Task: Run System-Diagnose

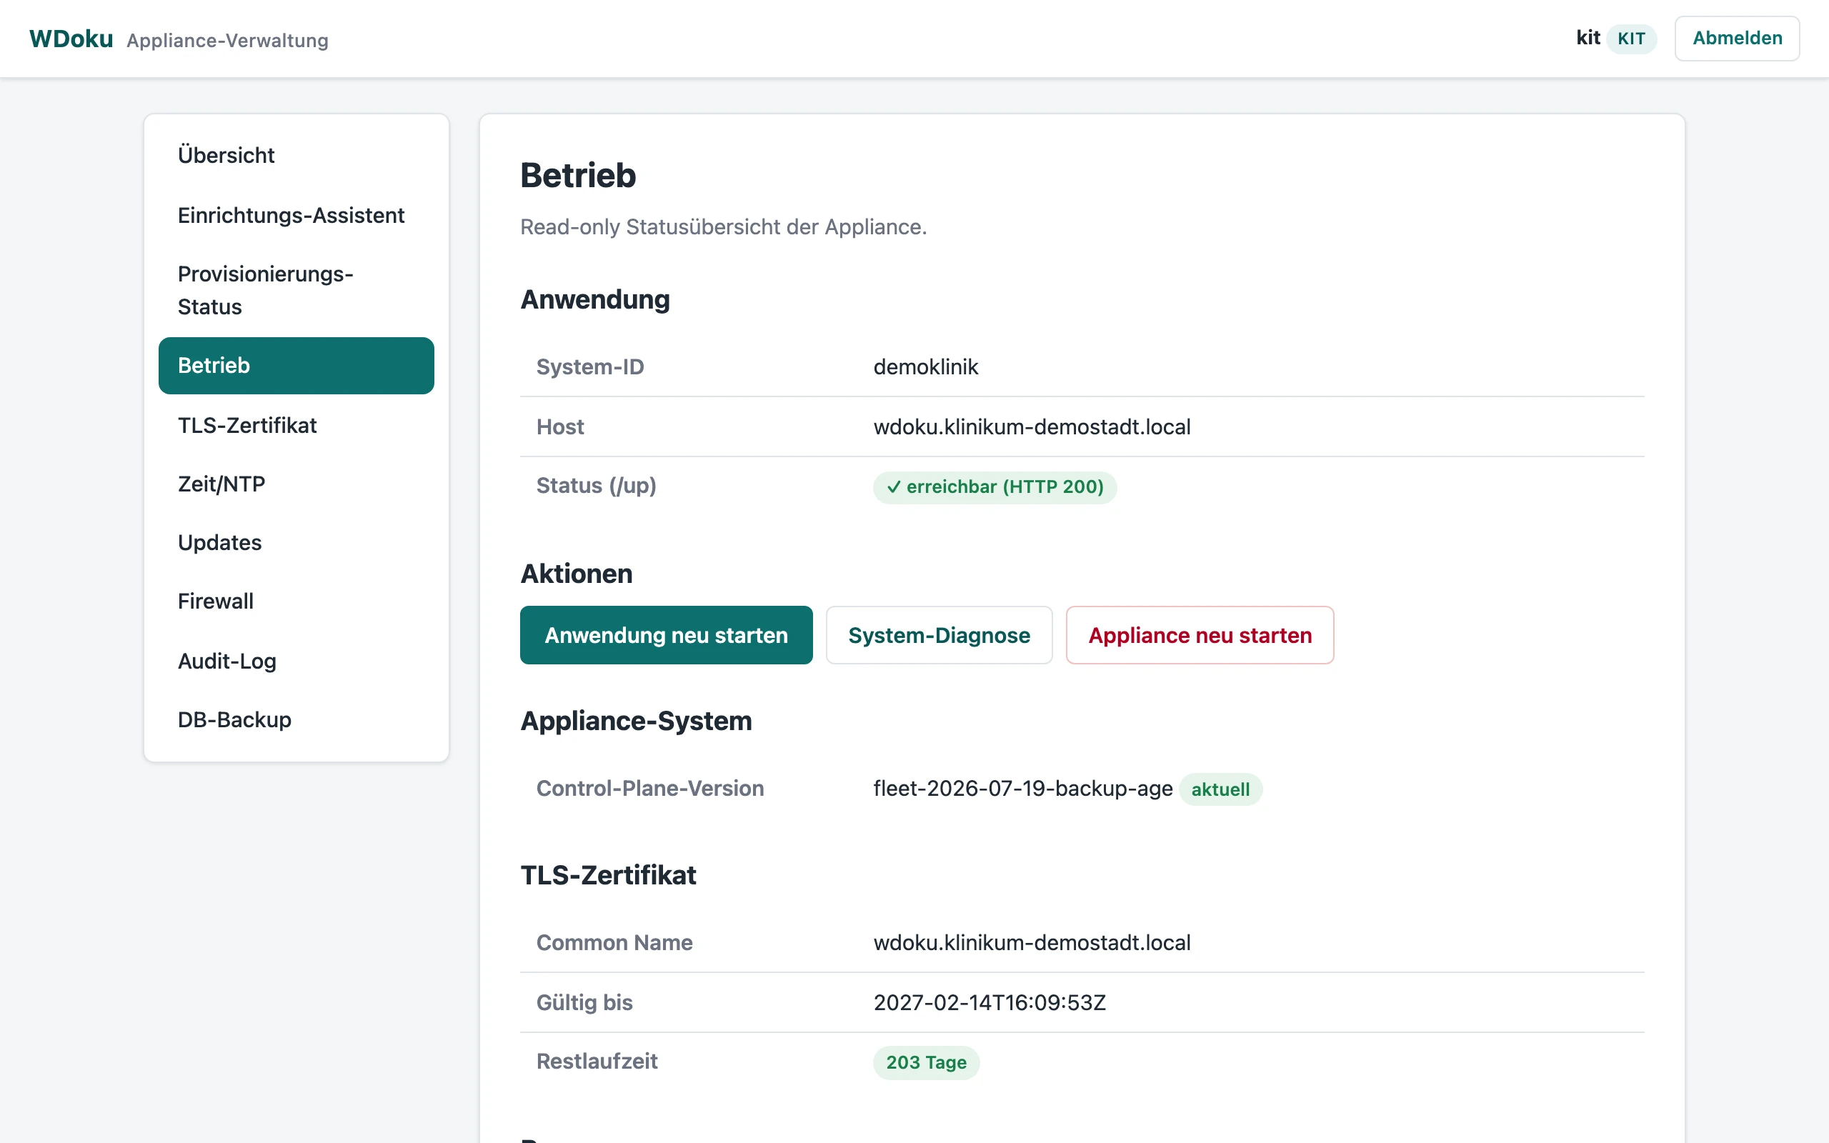Action: click(x=939, y=635)
